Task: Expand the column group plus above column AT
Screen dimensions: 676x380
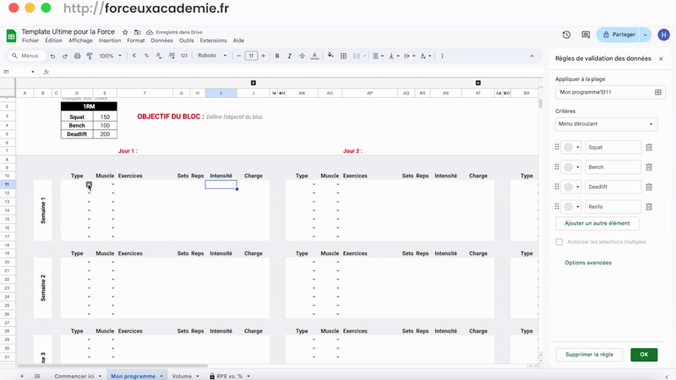Action: 478,83
